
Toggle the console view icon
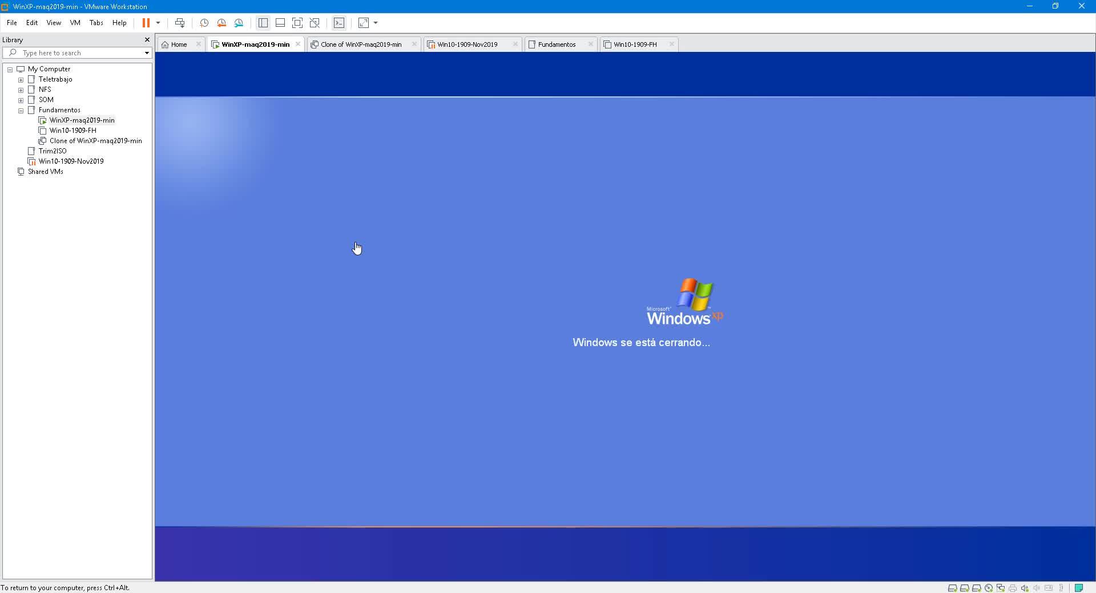339,23
